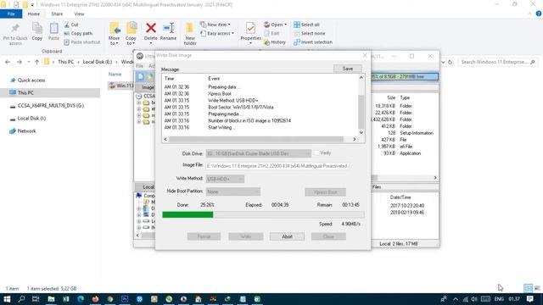Click the Write button
This screenshot has width=543, height=305.
(x=245, y=236)
